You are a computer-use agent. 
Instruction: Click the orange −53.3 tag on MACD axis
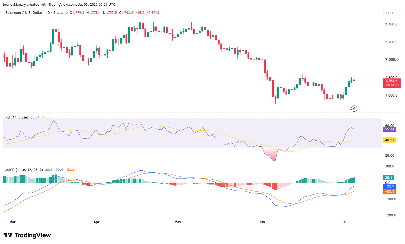(389, 192)
